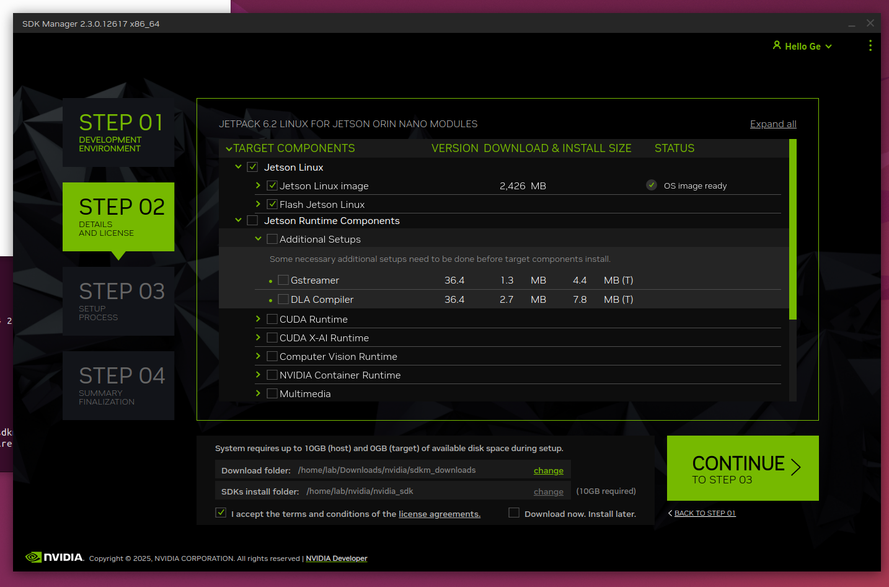The image size is (889, 587).
Task: Click the VERSION column header
Action: [x=455, y=148]
